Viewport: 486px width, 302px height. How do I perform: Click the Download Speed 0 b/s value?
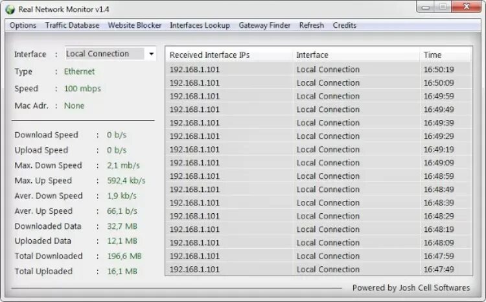[x=117, y=135]
